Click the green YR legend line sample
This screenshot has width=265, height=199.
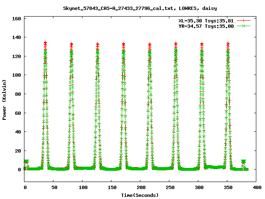(243, 26)
